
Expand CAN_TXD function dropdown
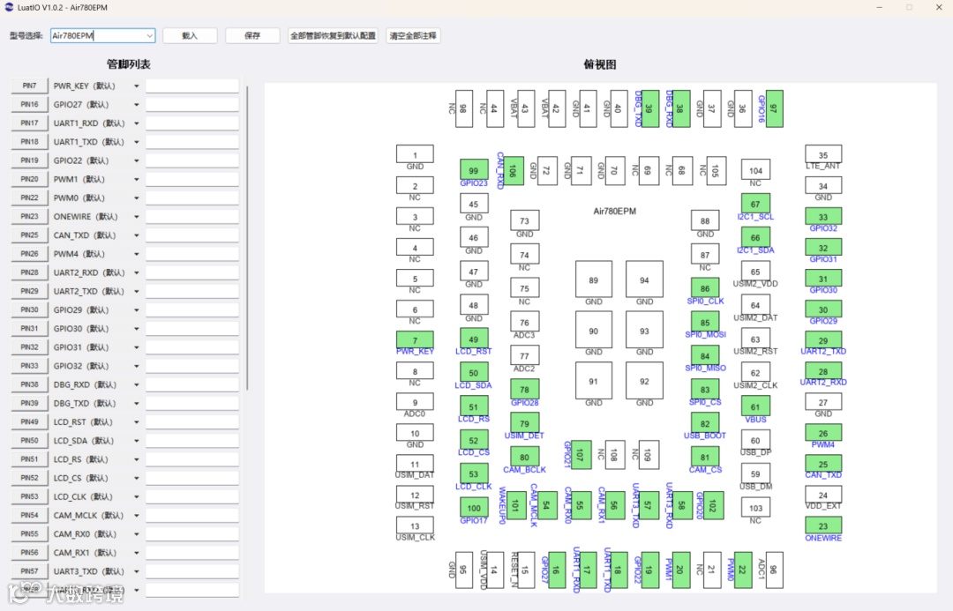pyautogui.click(x=137, y=235)
